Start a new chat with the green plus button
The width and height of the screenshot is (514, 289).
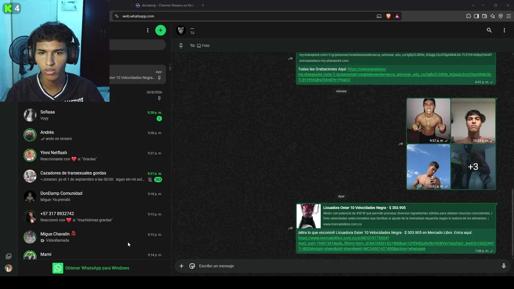point(161,30)
